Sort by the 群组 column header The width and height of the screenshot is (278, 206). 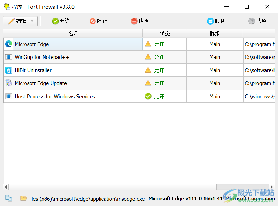(x=215, y=33)
